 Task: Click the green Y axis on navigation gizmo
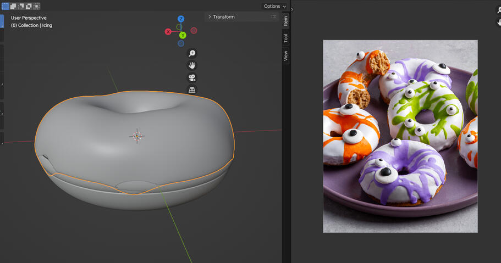[x=183, y=36]
